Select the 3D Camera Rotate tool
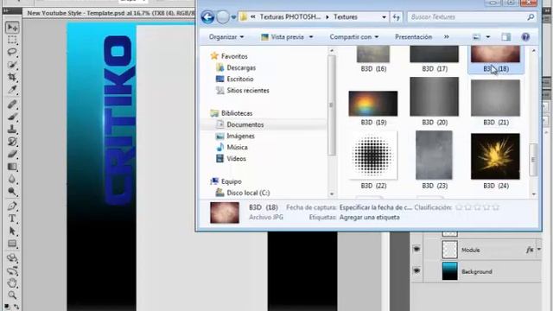 click(12, 270)
